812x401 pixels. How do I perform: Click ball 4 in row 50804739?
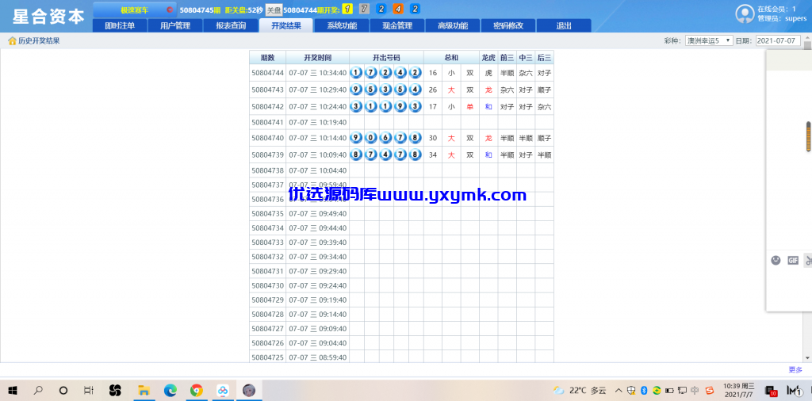pos(386,155)
